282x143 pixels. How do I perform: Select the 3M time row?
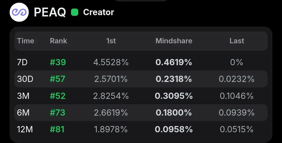141,96
